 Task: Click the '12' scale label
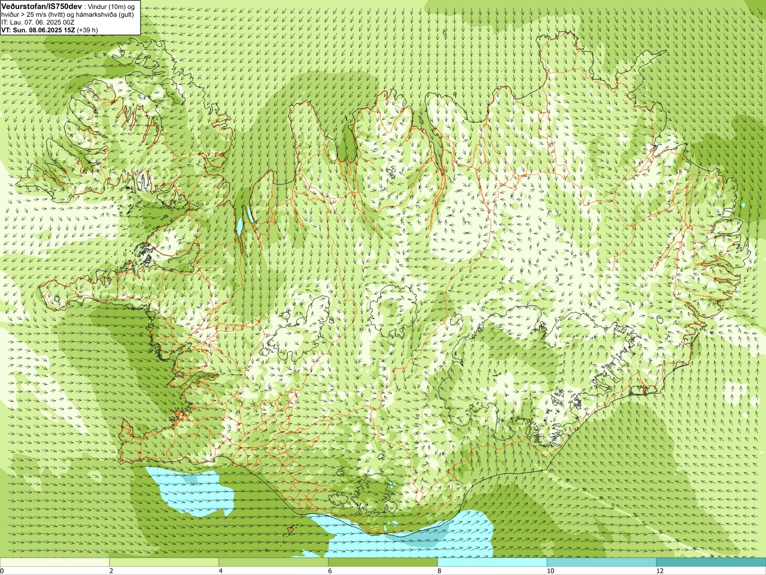tap(659, 571)
